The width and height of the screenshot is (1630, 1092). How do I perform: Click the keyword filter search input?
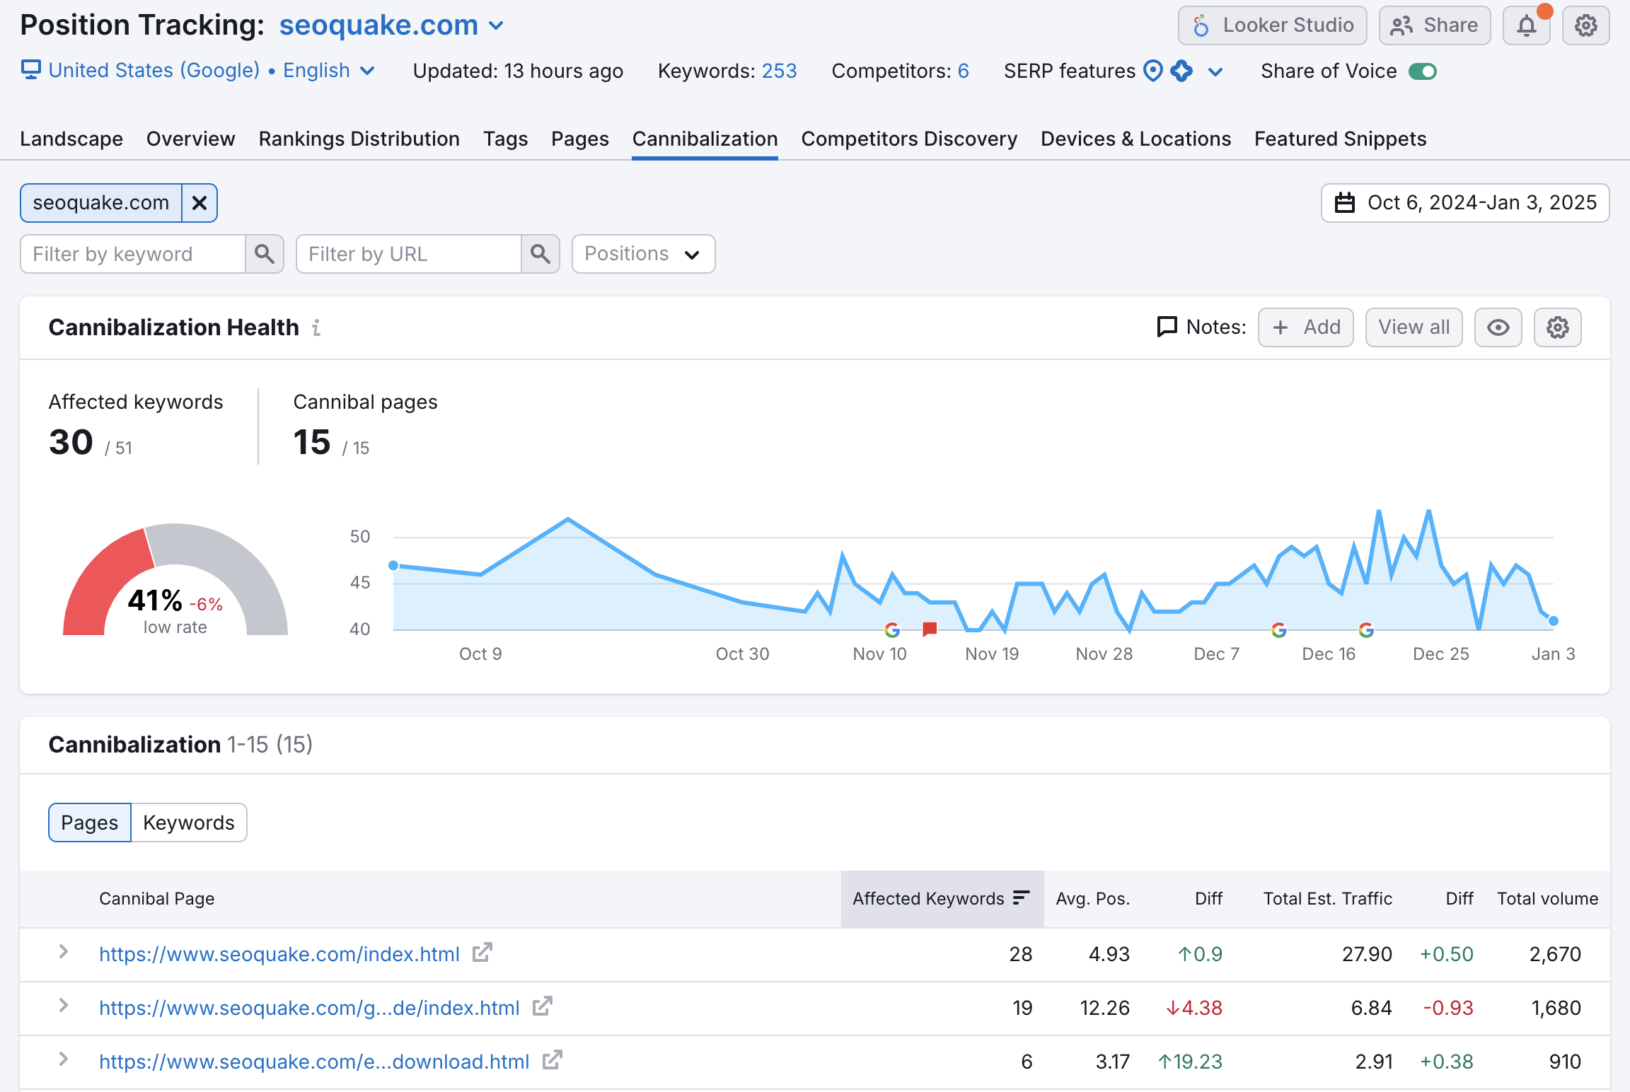point(133,253)
